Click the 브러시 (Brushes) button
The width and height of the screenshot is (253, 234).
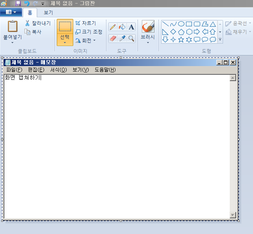click(x=148, y=31)
